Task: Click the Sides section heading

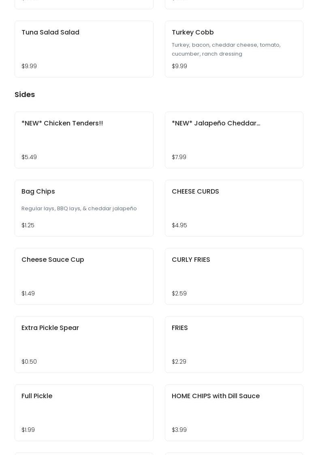Action: (x=25, y=95)
